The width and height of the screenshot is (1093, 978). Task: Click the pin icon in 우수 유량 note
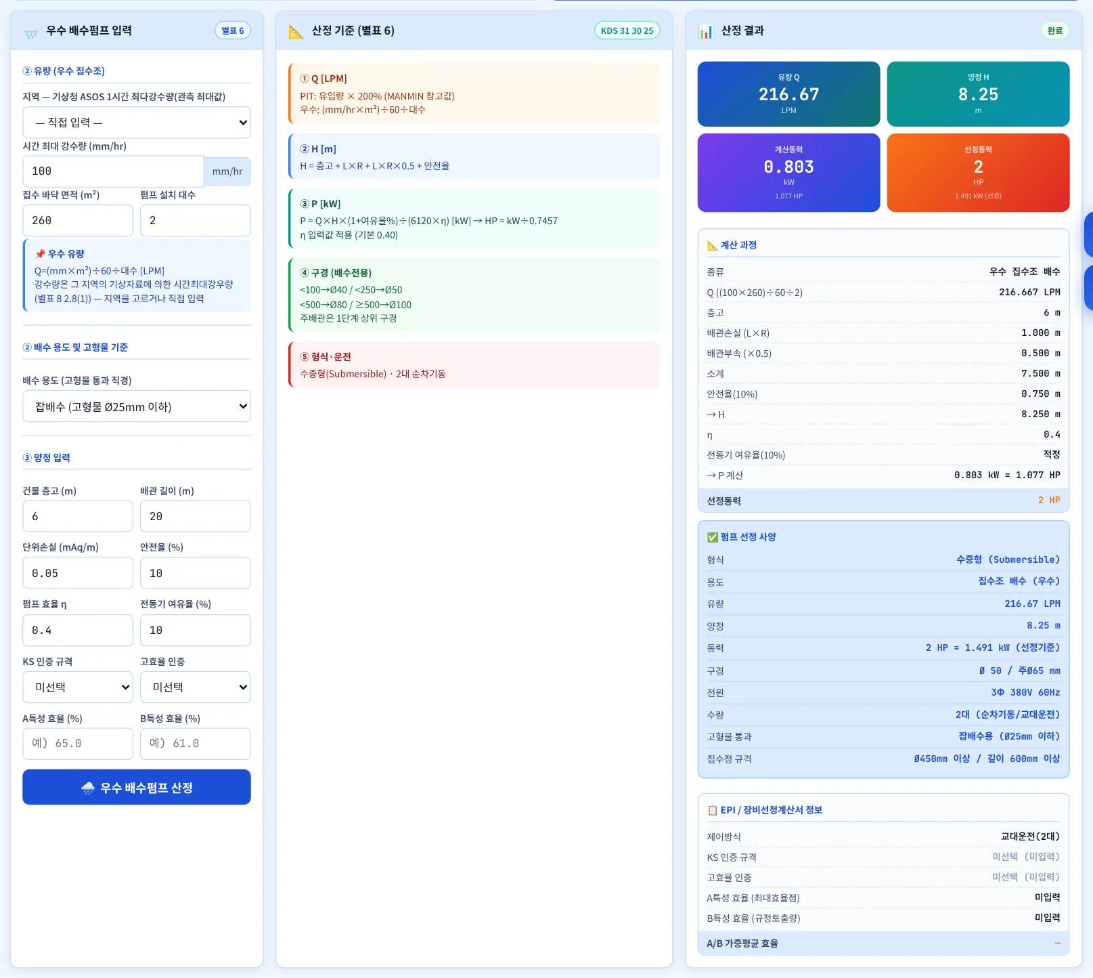pos(40,254)
